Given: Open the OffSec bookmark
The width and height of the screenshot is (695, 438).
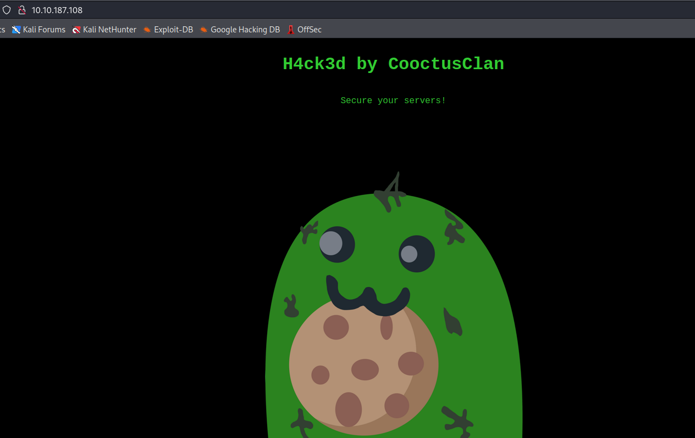Looking at the screenshot, I should click(x=305, y=30).
